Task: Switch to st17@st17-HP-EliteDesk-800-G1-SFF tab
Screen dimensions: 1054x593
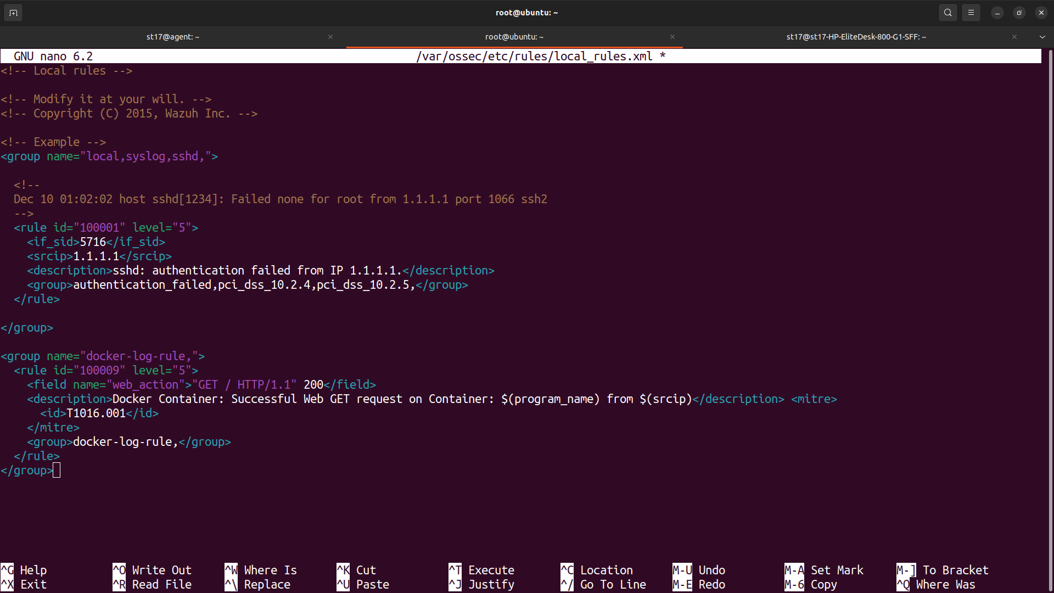Action: (856, 37)
